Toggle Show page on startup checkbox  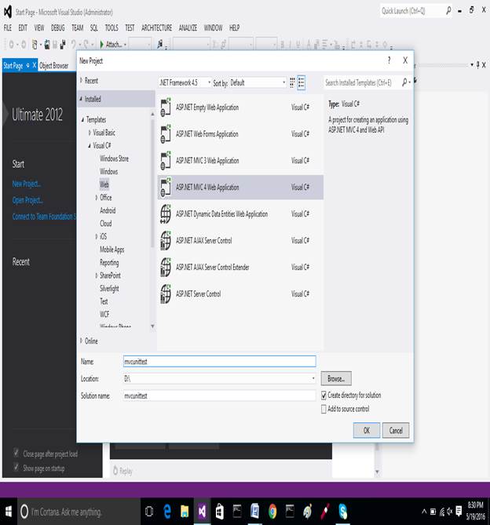(x=16, y=467)
